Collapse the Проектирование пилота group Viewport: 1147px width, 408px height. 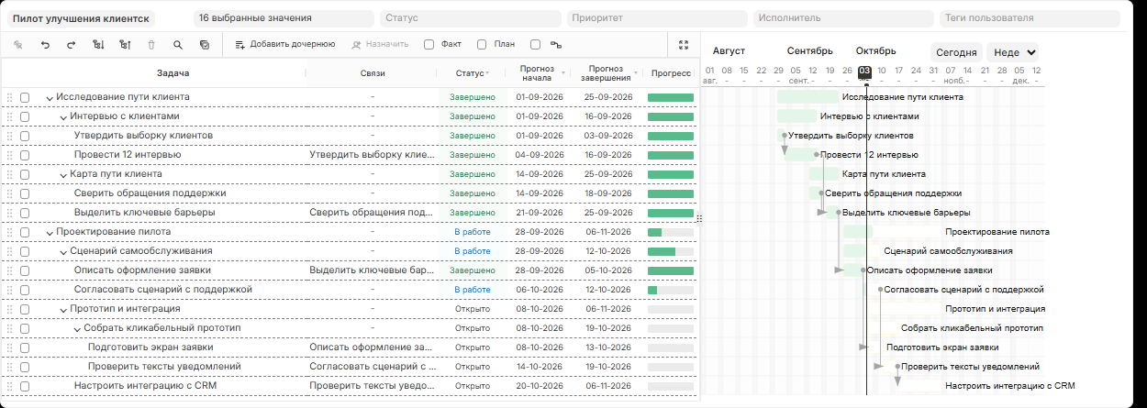[x=50, y=232]
